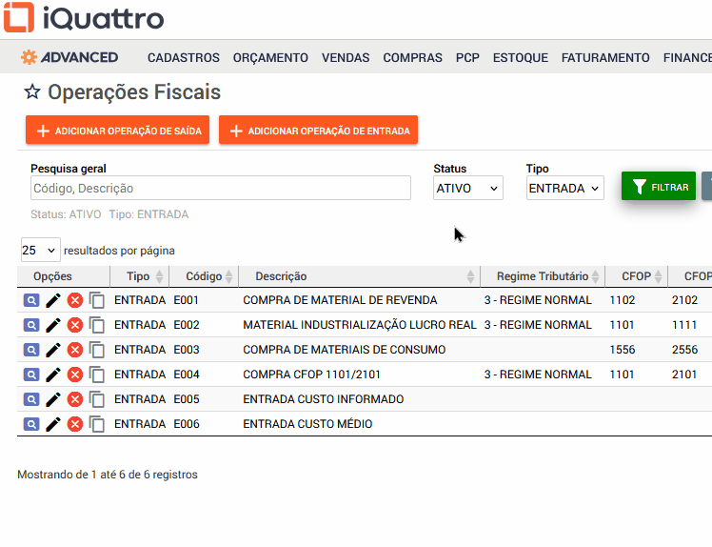Image resolution: width=712 pixels, height=547 pixels.
Task: Click Adicionar Operação de Entrada button
Action: [318, 131]
